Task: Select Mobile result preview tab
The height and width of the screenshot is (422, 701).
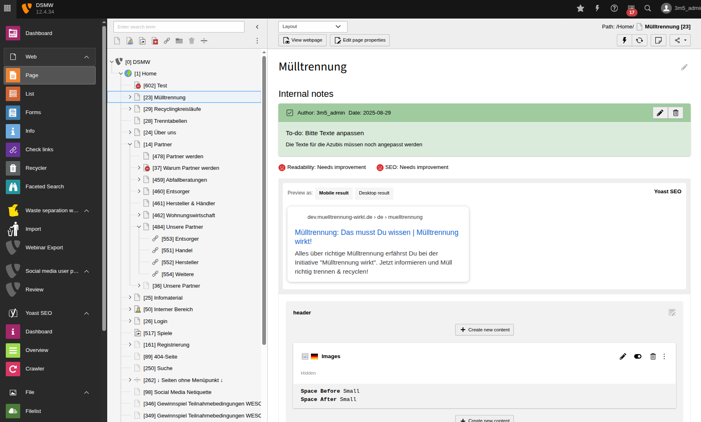Action: point(334,193)
